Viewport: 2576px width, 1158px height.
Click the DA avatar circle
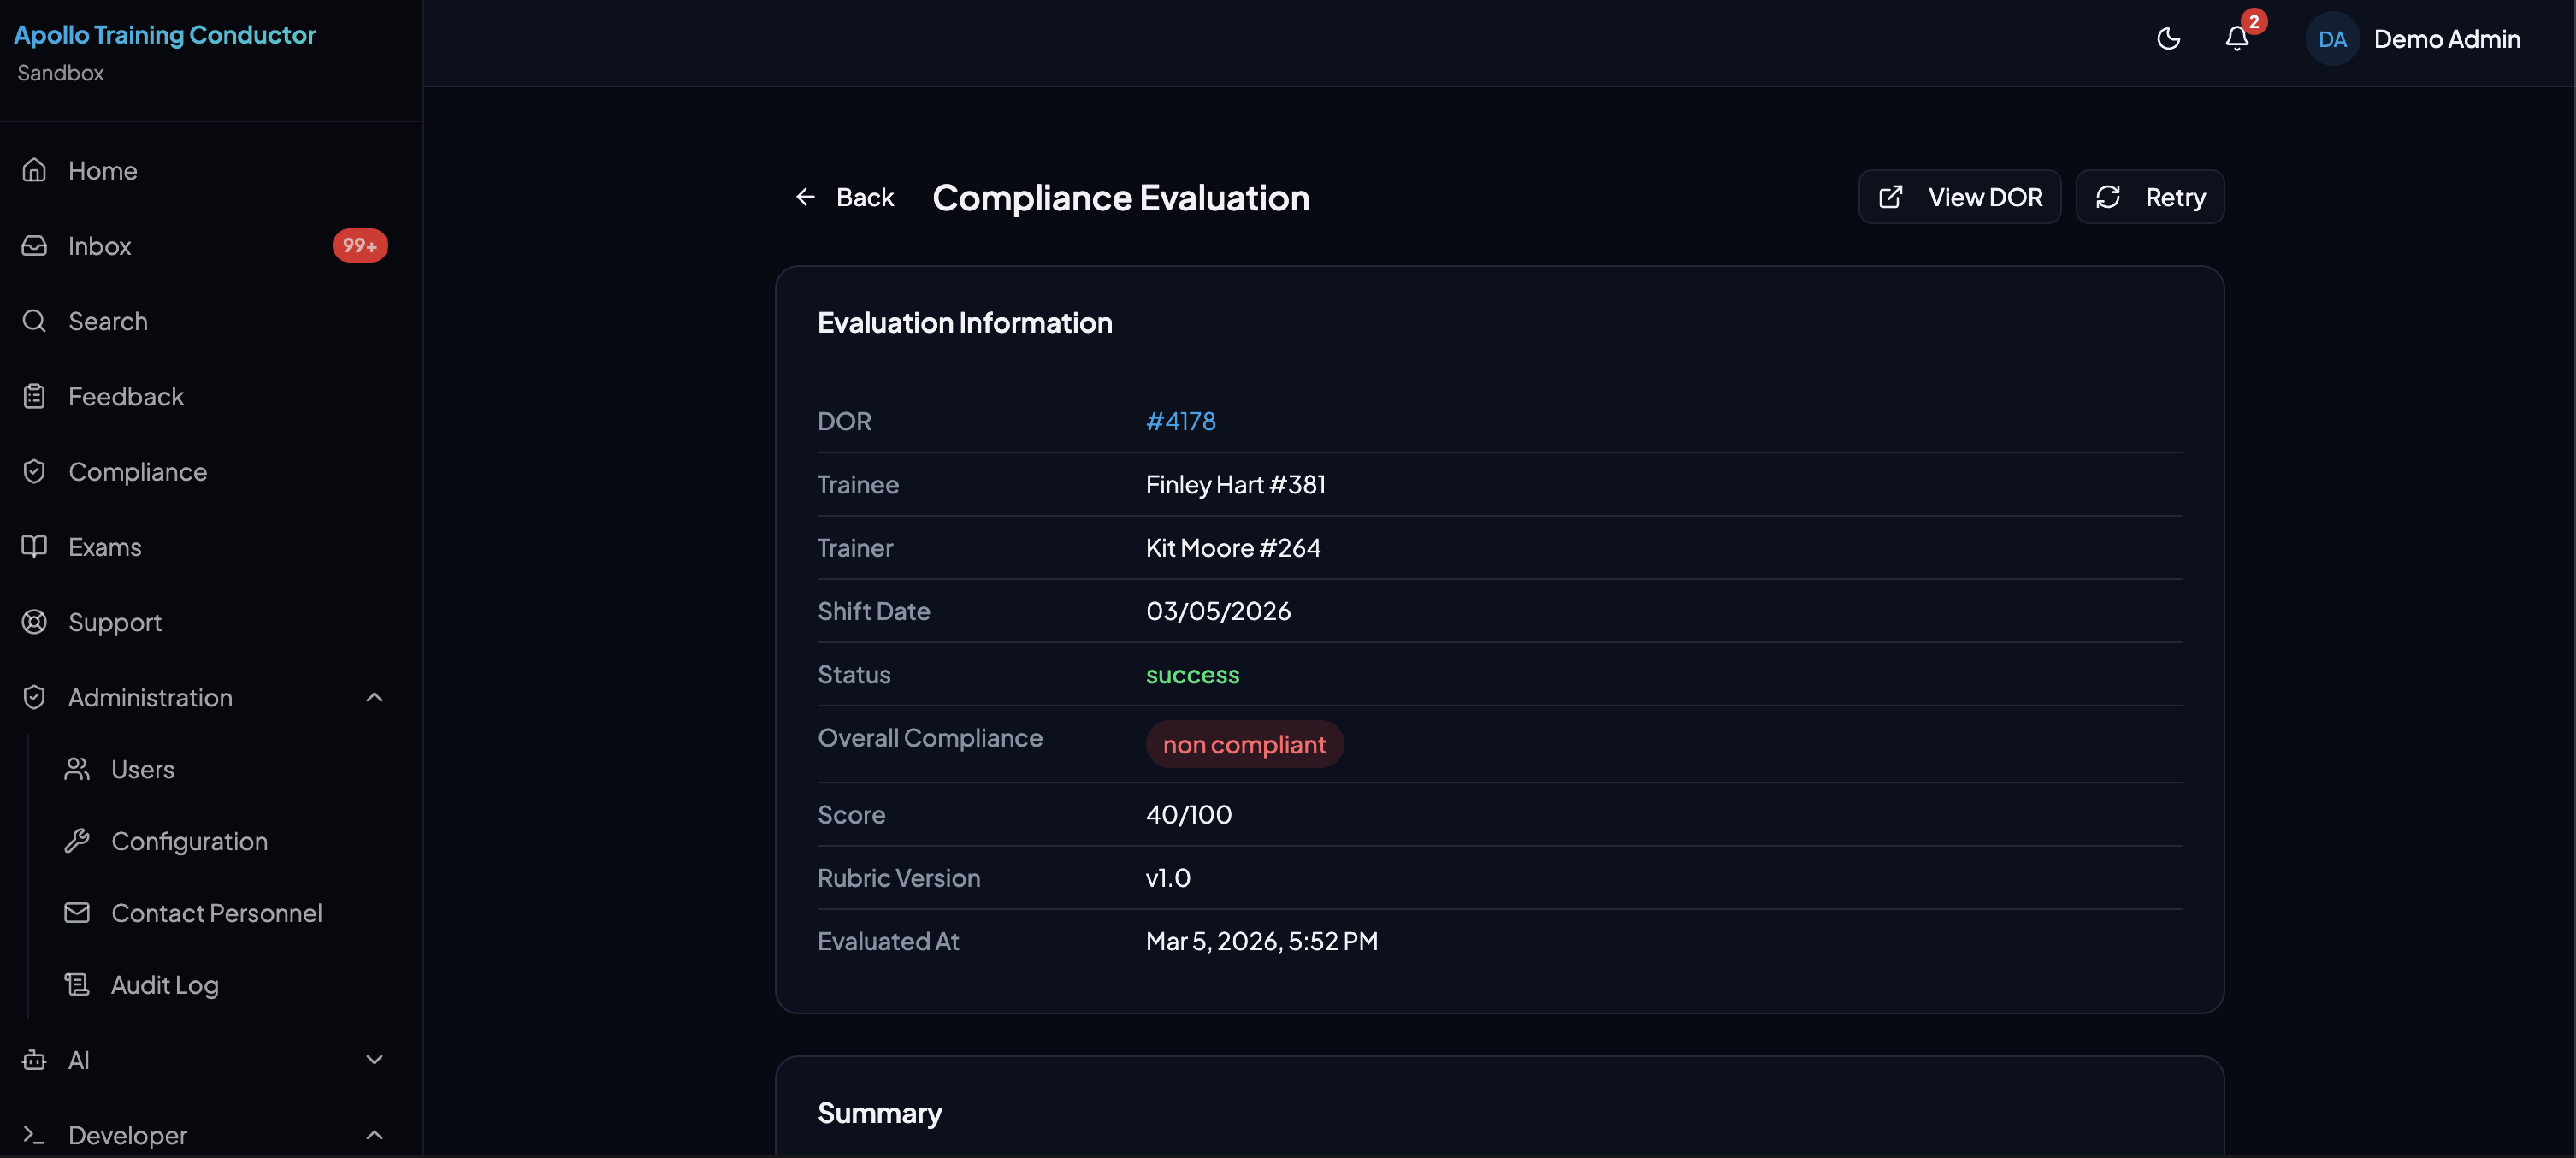tap(2332, 39)
